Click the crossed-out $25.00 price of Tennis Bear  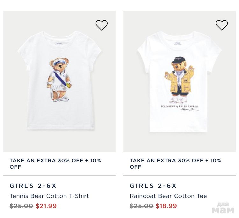click(x=21, y=206)
